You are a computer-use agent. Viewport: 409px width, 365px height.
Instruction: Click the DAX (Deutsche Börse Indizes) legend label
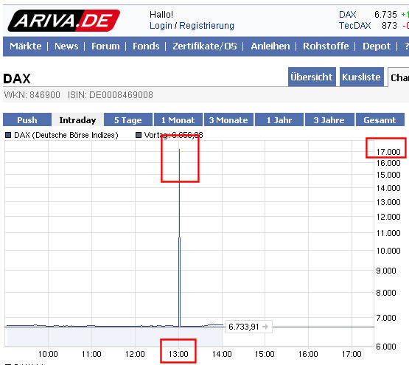(66, 135)
